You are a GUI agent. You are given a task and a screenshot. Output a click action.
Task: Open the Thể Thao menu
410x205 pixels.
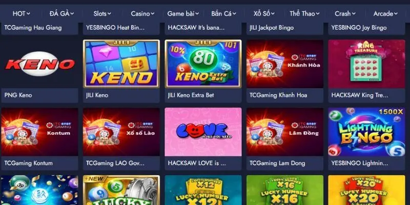coord(304,14)
